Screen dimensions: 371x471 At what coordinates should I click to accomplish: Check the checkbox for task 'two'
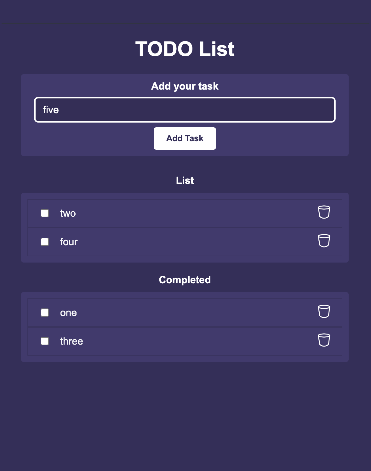45,213
